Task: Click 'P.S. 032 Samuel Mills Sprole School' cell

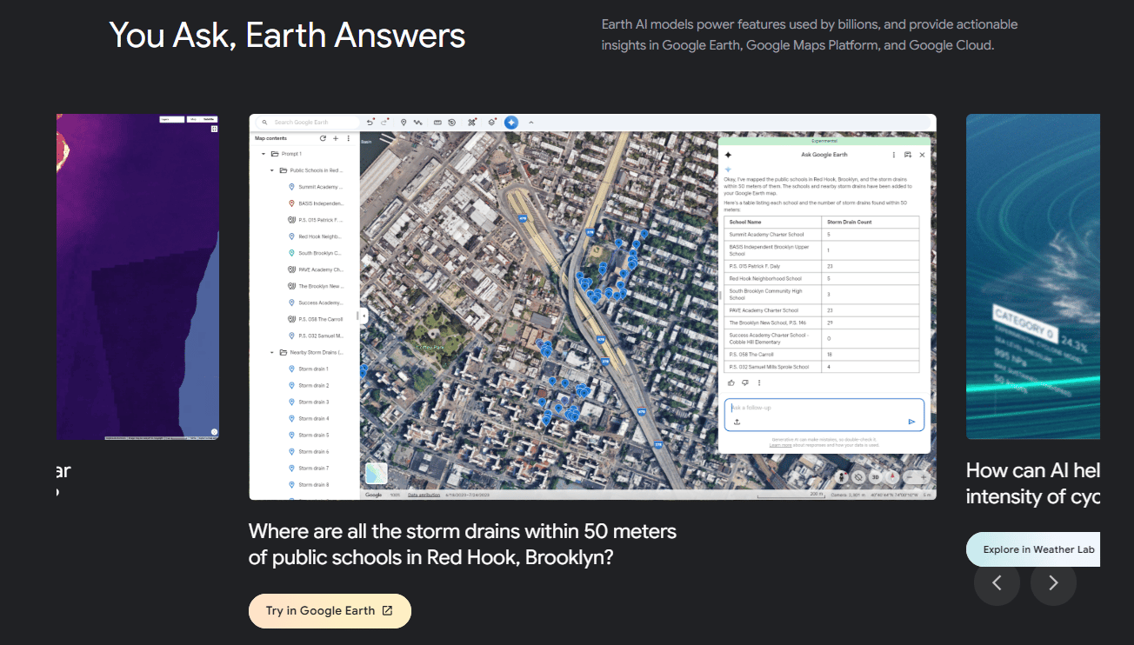Action: pos(774,367)
